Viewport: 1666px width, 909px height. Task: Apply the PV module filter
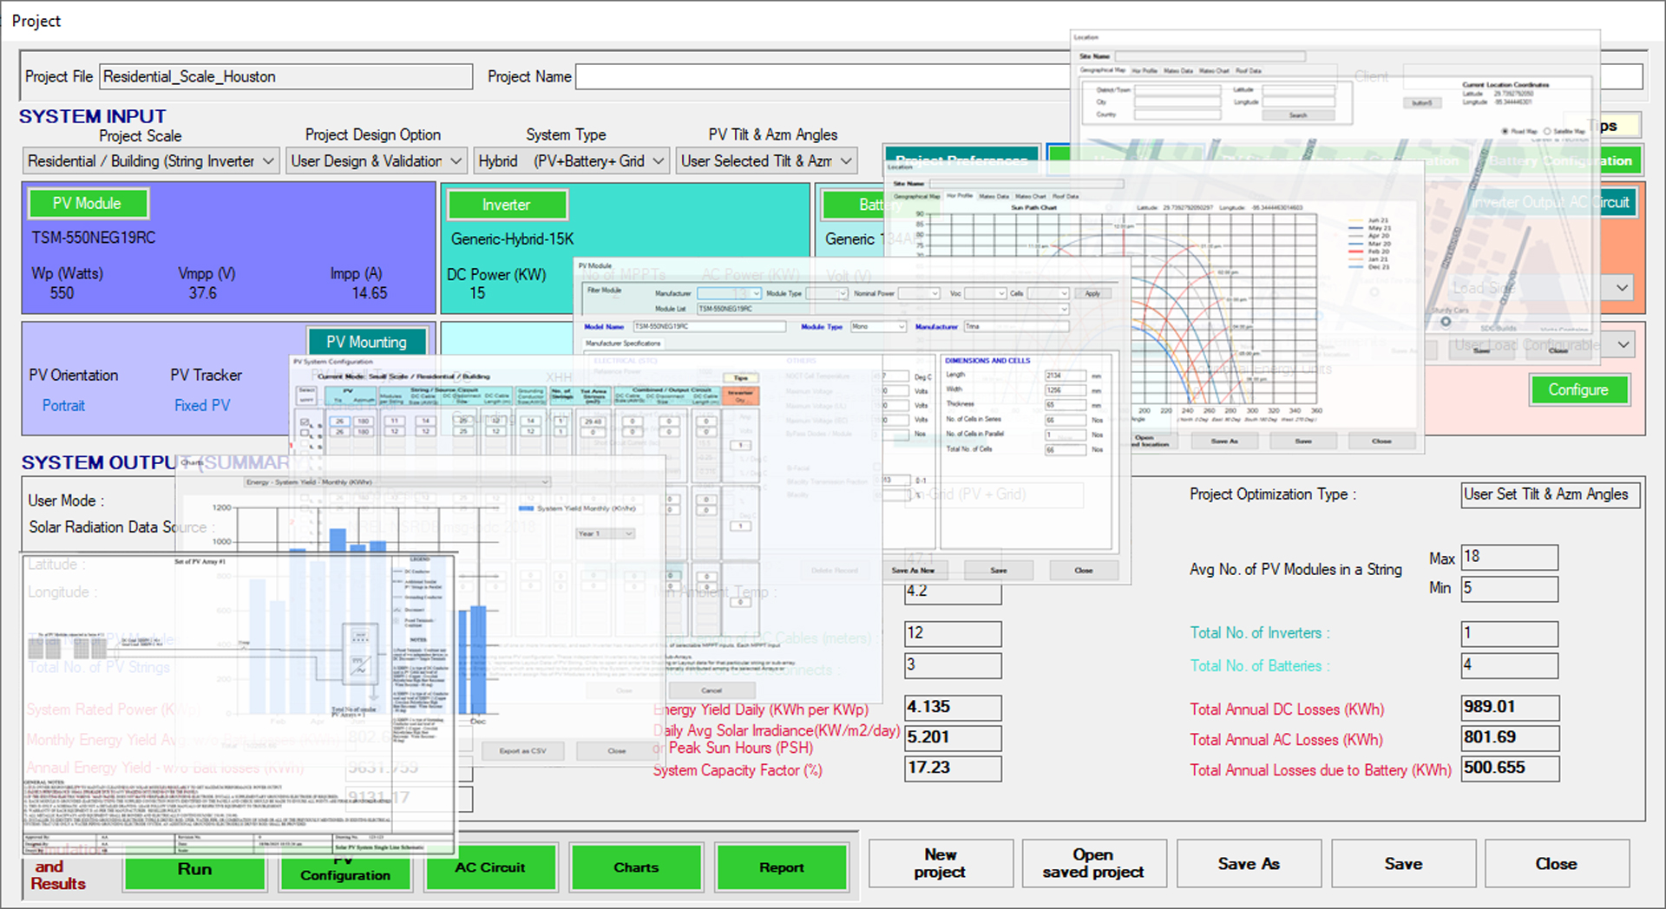click(x=1092, y=293)
